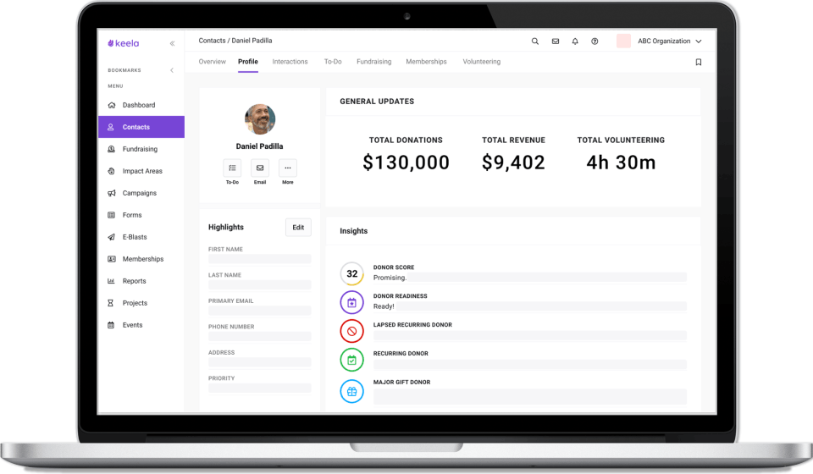This screenshot has height=474, width=813.
Task: Add a To-Do for Daniel Padilla
Action: click(232, 168)
